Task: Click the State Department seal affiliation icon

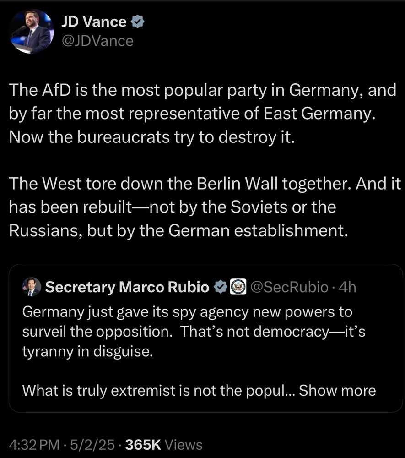Action: (238, 287)
